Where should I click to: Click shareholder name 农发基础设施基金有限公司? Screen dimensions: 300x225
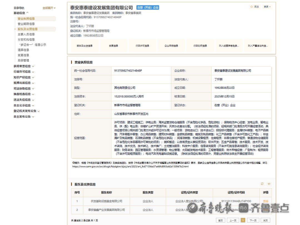pos(107,201)
